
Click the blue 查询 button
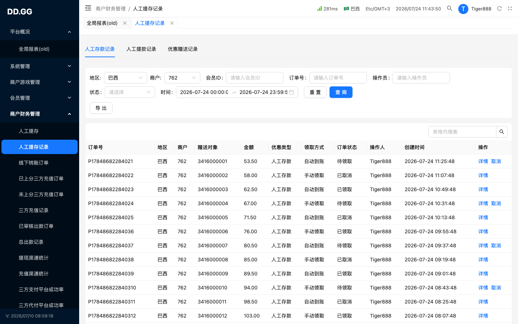341,92
